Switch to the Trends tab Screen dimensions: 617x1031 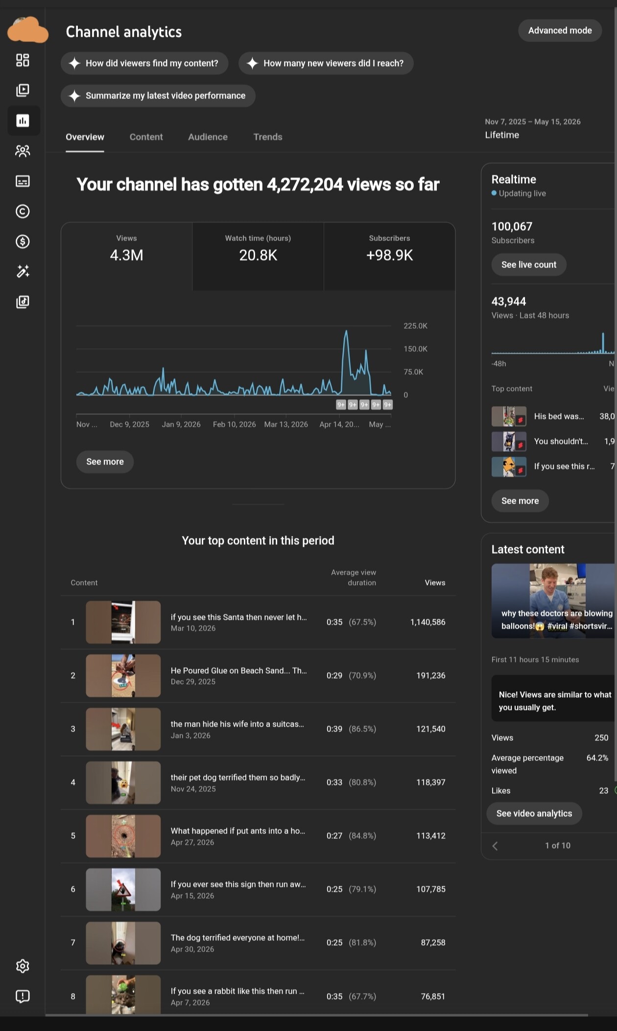(x=268, y=137)
